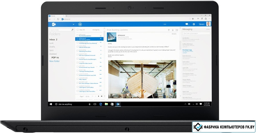Viewport: 256px width, 133px height.
Task: Open the Account Forecast for June email
Action: [88, 75]
